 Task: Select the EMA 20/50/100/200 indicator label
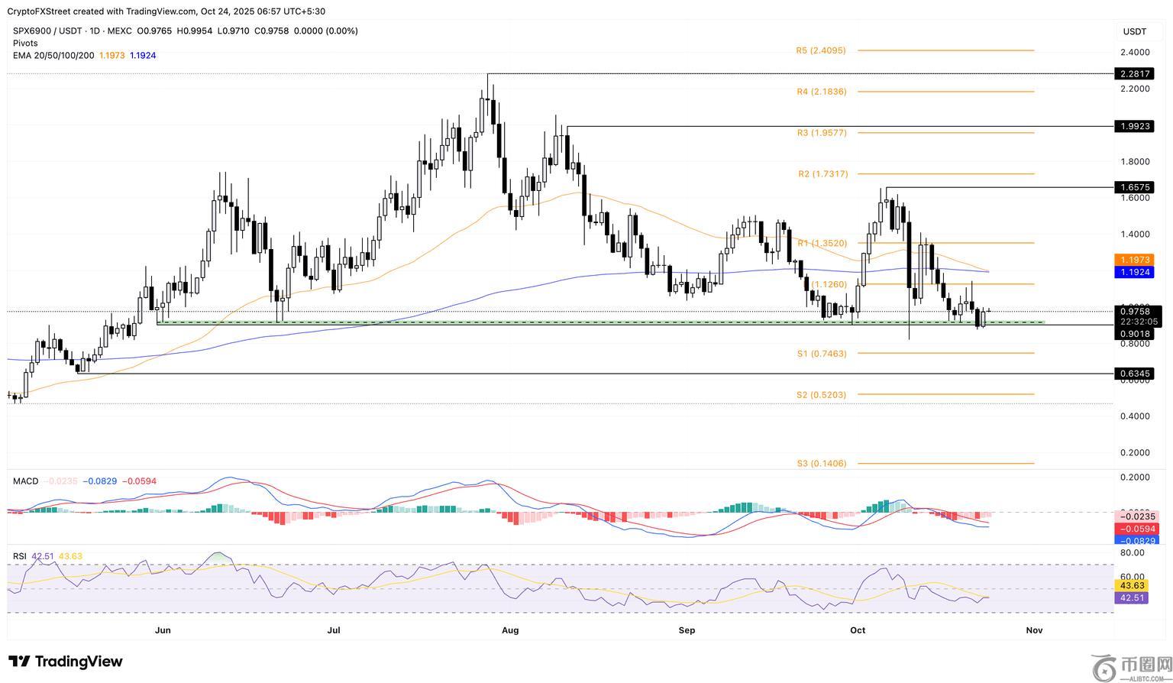coord(53,56)
